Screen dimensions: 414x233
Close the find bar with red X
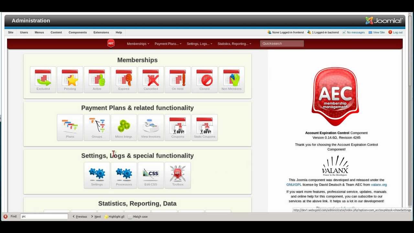pyautogui.click(x=5, y=216)
